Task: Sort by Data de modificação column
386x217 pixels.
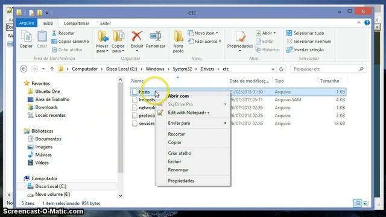Action: (x=249, y=81)
